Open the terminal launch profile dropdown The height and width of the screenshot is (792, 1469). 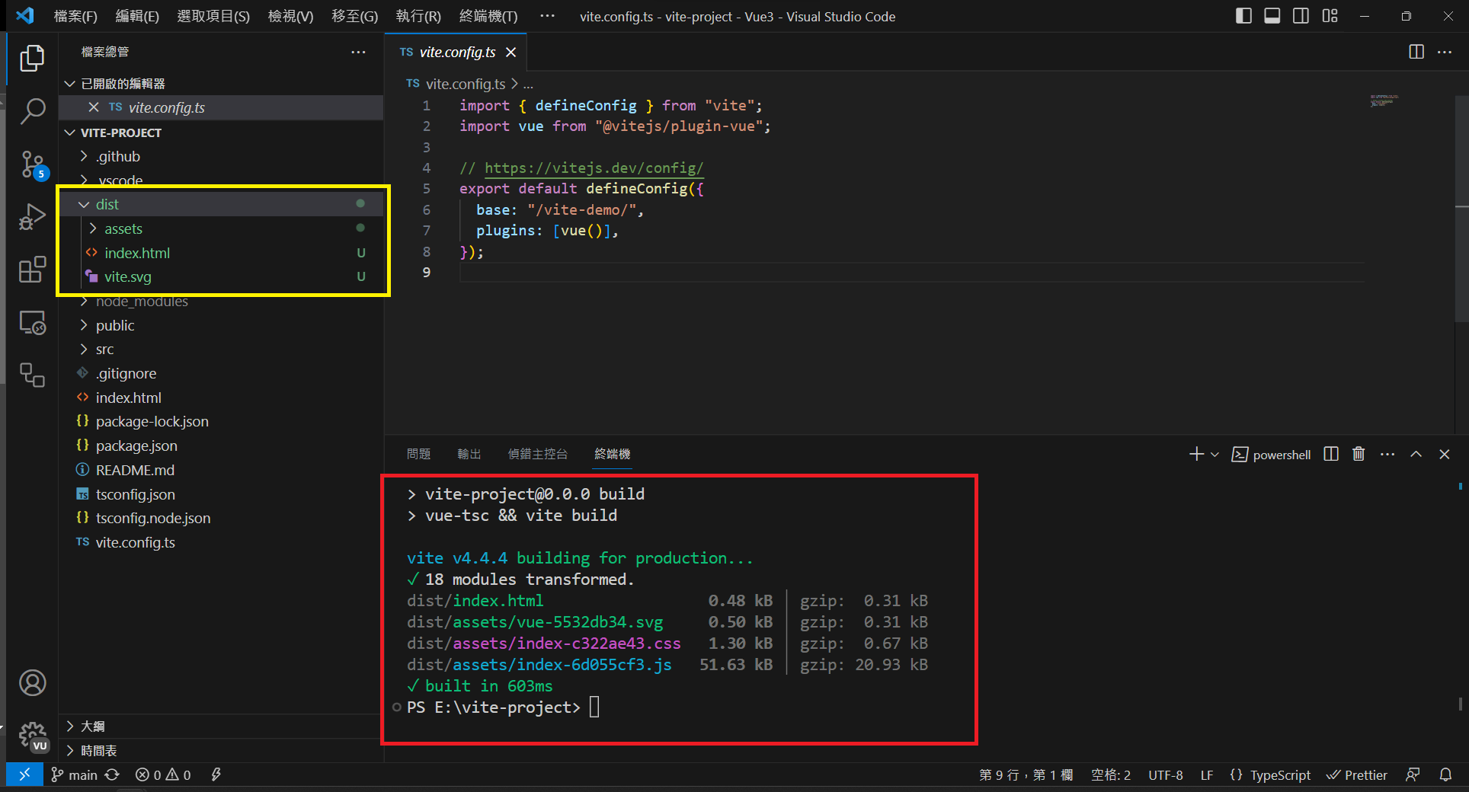tap(1215, 455)
